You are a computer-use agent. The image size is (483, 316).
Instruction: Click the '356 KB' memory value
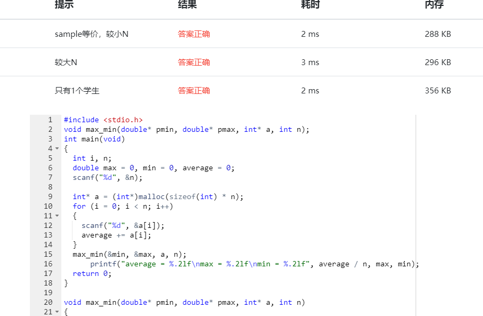pyautogui.click(x=438, y=91)
